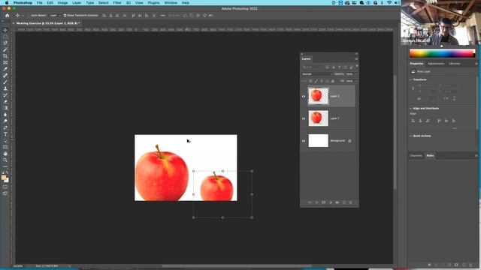481x270 pixels.
Task: Click the Add layer style fx icon
Action: point(316,202)
